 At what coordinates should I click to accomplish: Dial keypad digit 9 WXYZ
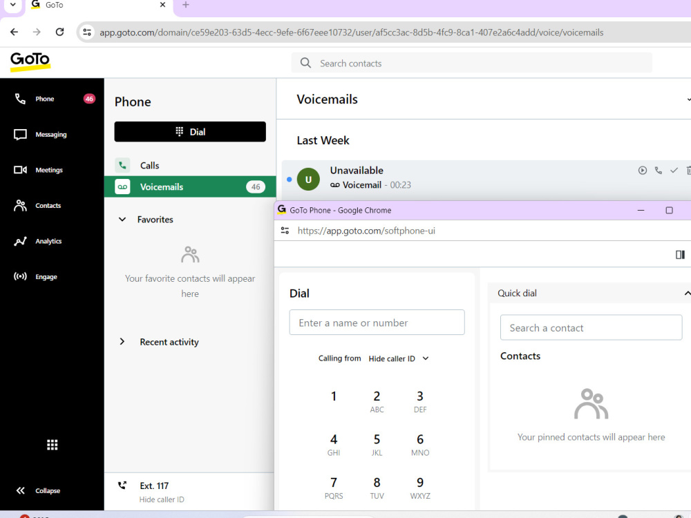[420, 488]
